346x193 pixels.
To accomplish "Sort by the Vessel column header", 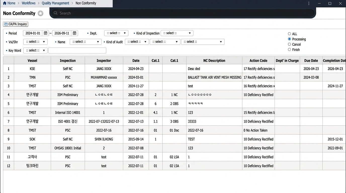I will pyautogui.click(x=32, y=61).
